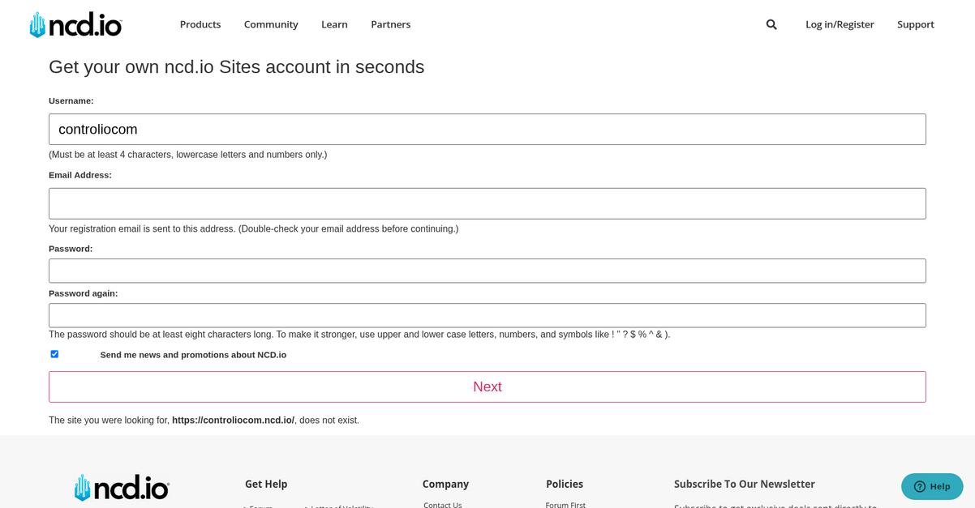Focus the Username field containing controliocom

(487, 129)
